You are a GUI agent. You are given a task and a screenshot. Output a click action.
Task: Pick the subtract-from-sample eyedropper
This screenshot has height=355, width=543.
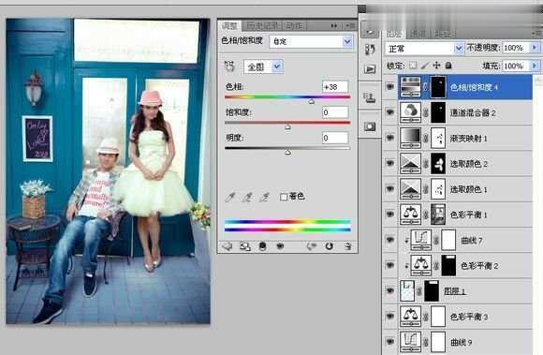265,197
